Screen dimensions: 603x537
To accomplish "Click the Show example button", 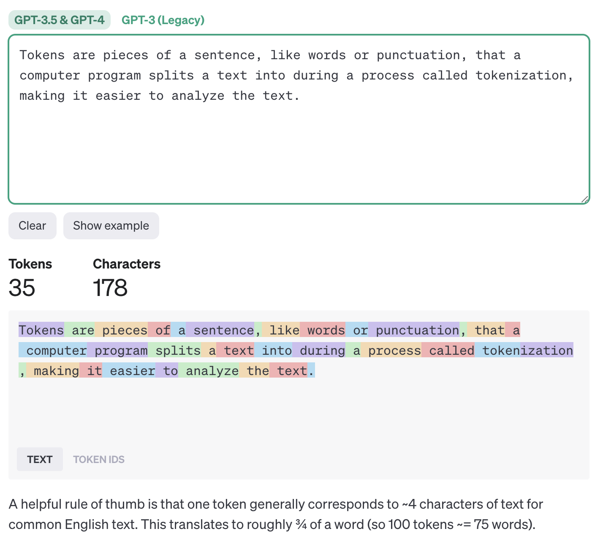I will pyautogui.click(x=111, y=226).
